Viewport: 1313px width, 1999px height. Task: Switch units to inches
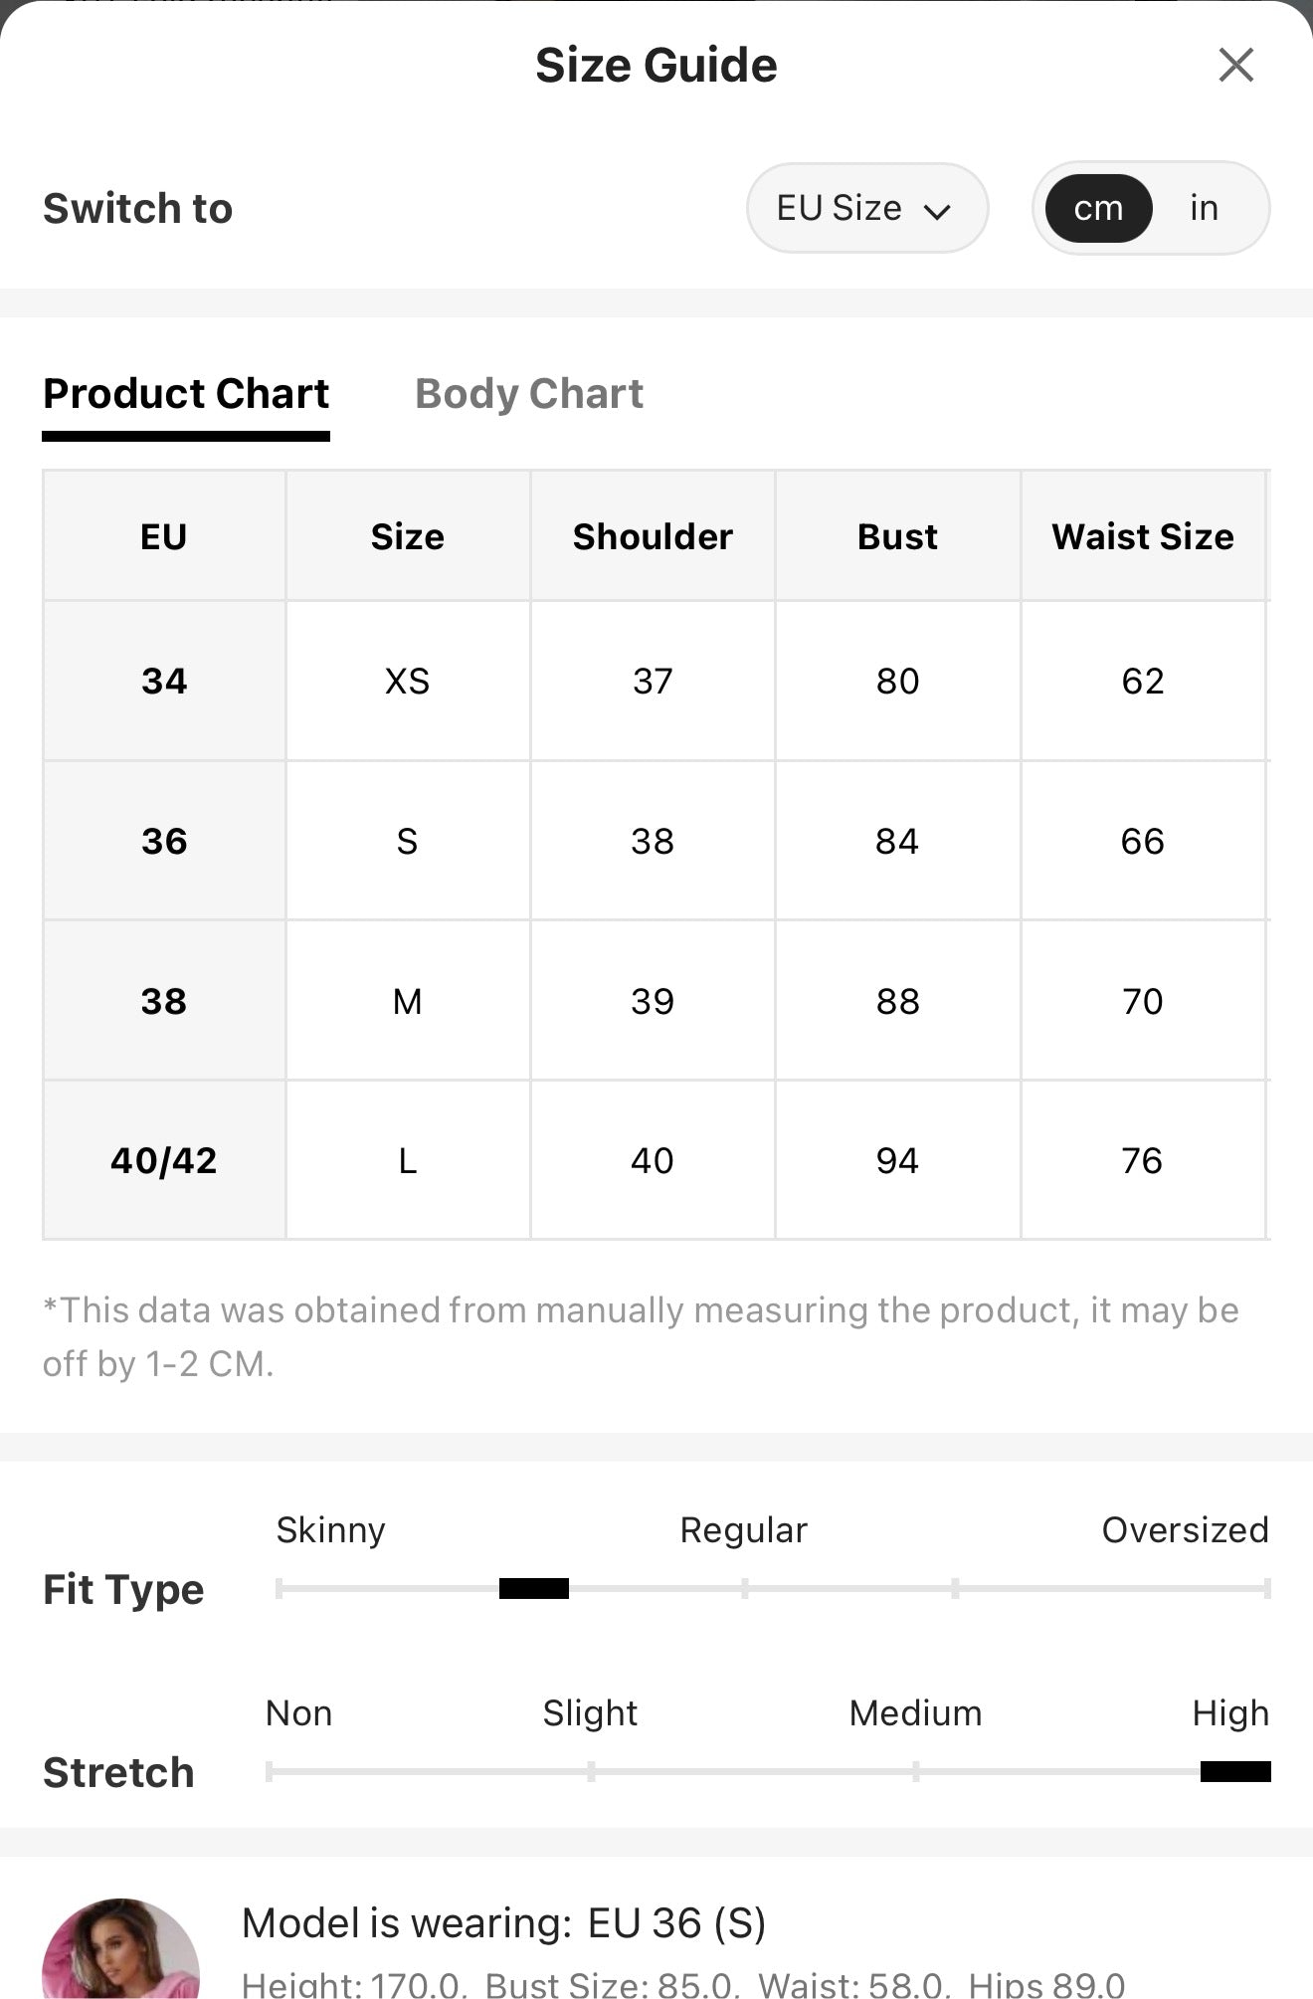click(x=1204, y=208)
